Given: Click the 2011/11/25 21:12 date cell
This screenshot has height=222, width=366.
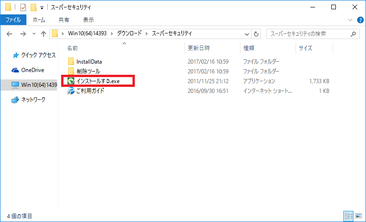Looking at the screenshot, I should tap(208, 81).
